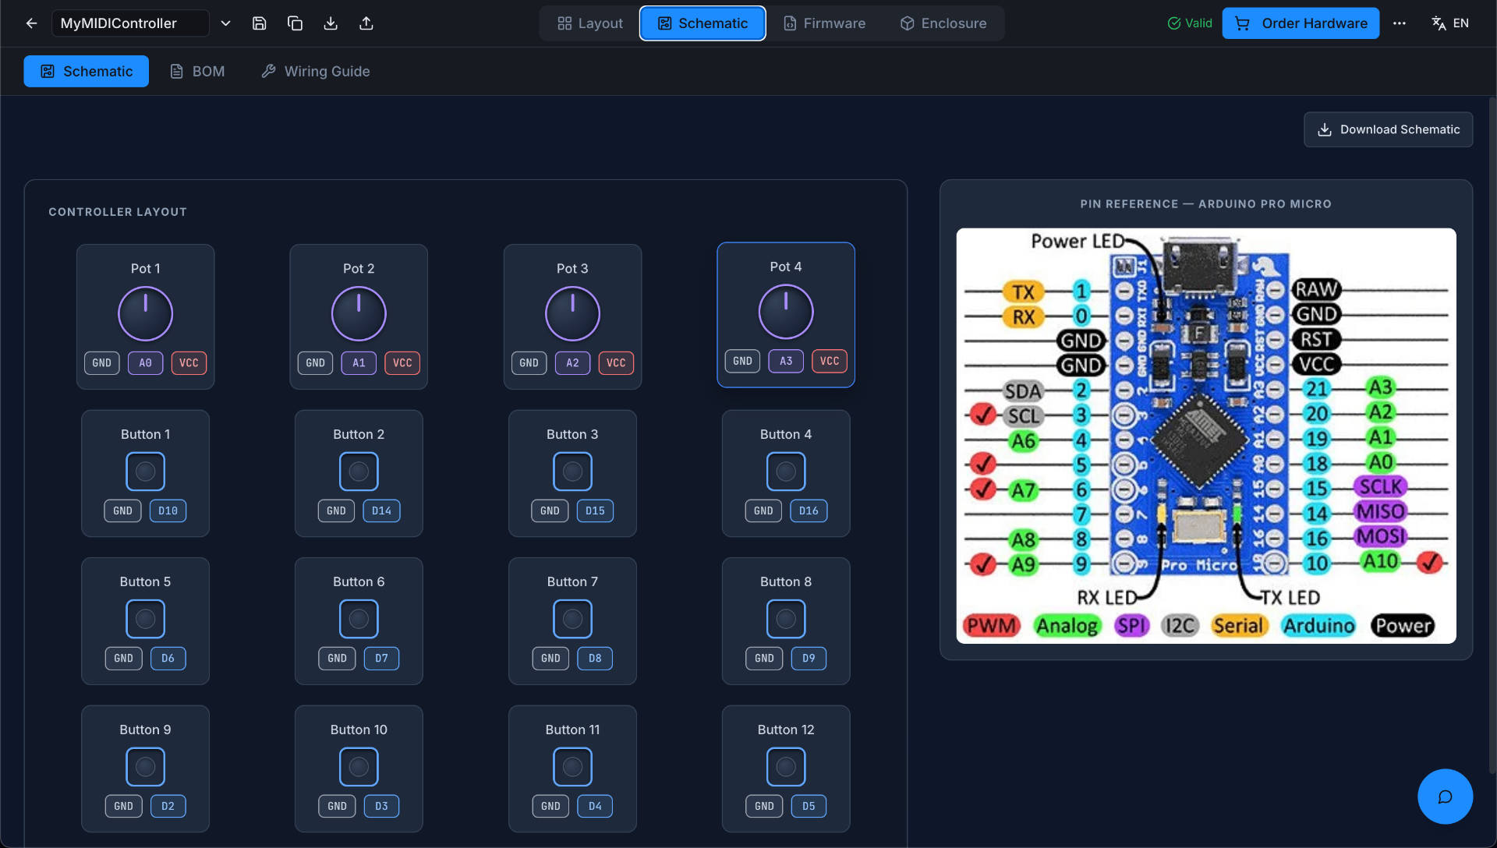Click the D9 pin tag on Button 8
The image size is (1497, 848).
[809, 659]
